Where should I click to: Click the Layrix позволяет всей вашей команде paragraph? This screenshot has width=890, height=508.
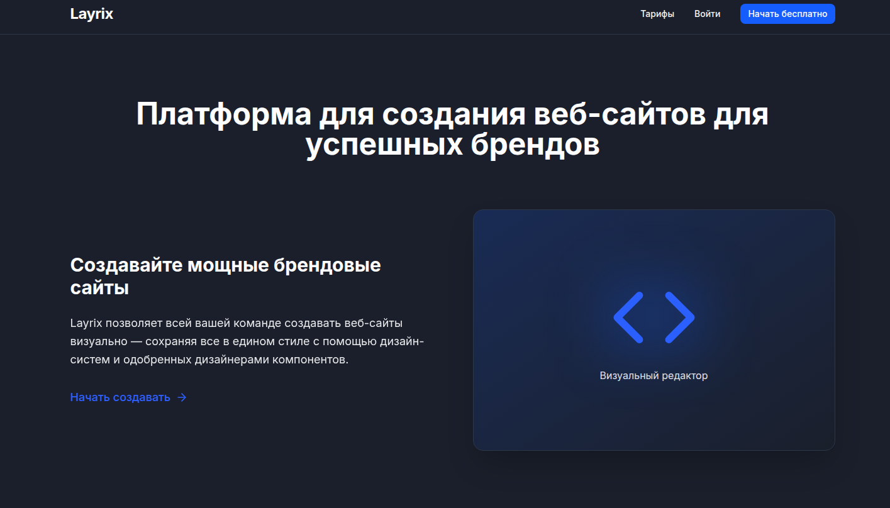pos(247,342)
